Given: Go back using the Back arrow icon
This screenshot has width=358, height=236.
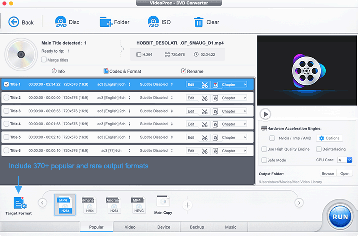Looking at the screenshot, I should (14, 22).
